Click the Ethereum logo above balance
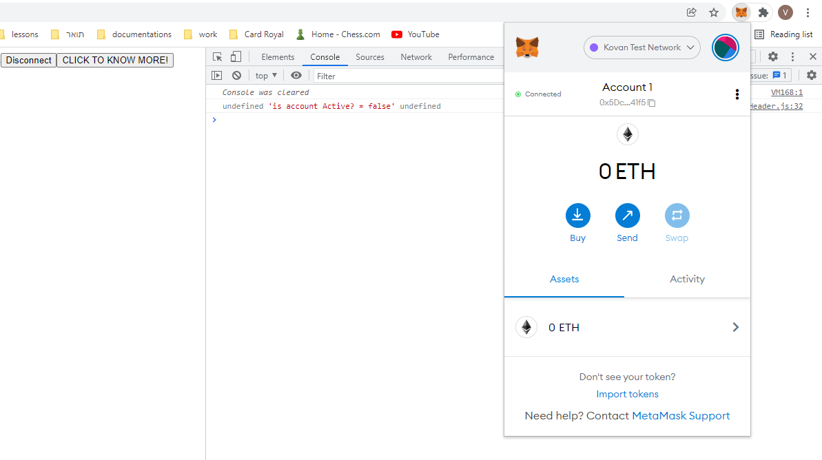The image size is (822, 460). (628, 135)
